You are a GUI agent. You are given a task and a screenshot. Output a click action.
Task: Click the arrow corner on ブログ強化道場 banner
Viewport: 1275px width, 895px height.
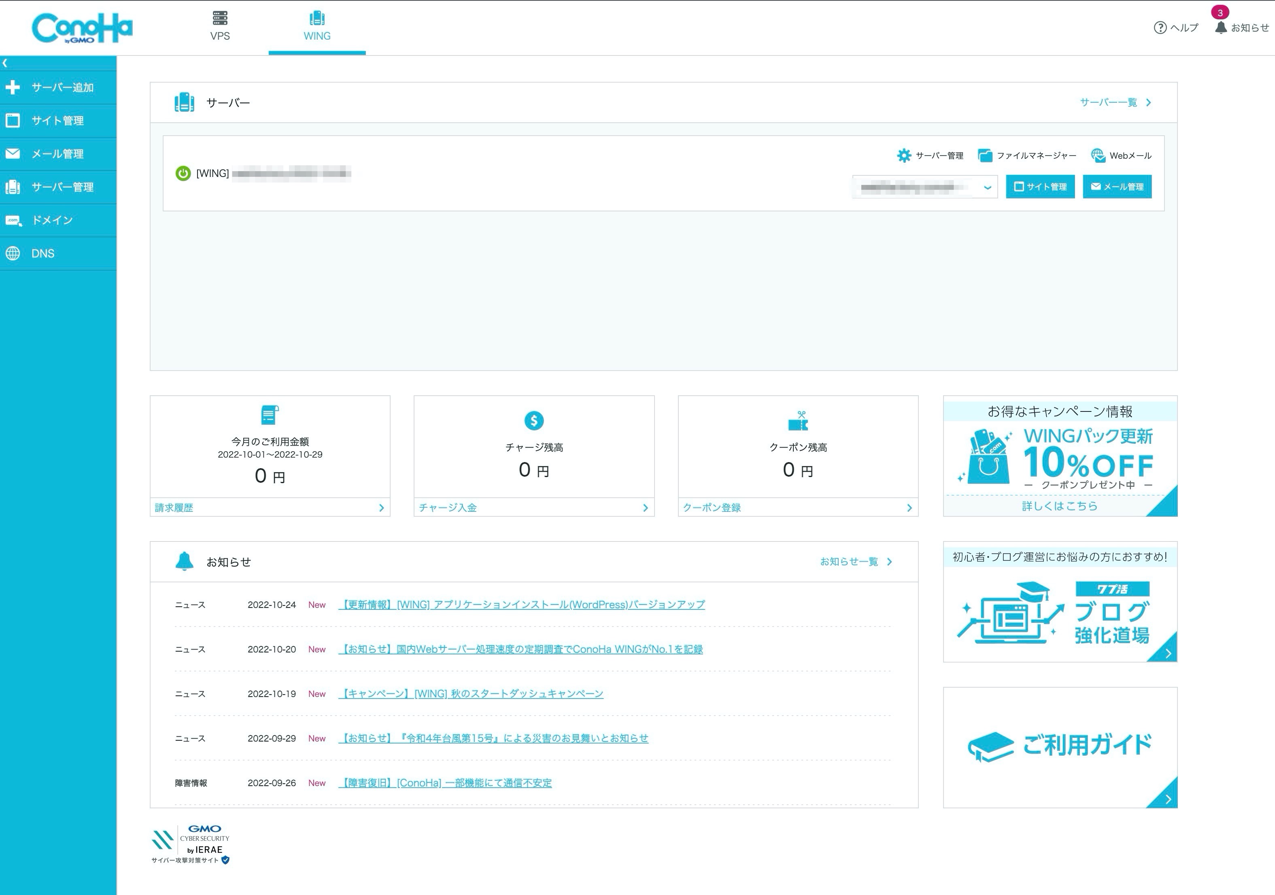(1167, 652)
